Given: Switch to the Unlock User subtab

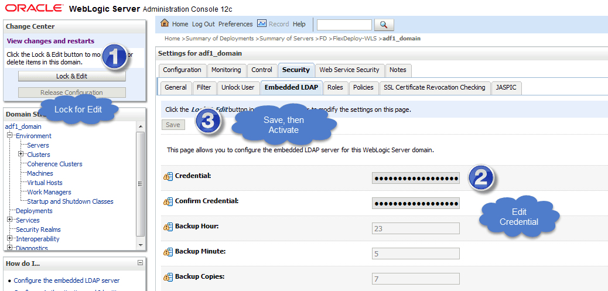Looking at the screenshot, I should point(238,88).
